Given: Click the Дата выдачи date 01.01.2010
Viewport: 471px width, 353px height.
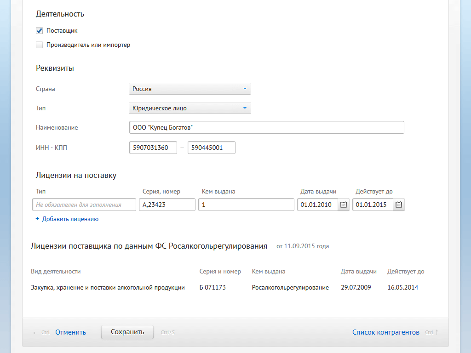Looking at the screenshot, I should (318, 205).
